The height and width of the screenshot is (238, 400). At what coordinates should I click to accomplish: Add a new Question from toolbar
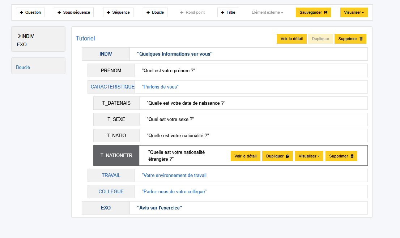(30, 12)
